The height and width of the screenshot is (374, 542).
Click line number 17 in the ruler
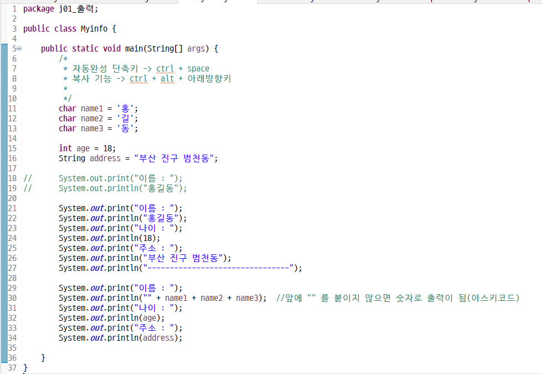click(x=12, y=168)
